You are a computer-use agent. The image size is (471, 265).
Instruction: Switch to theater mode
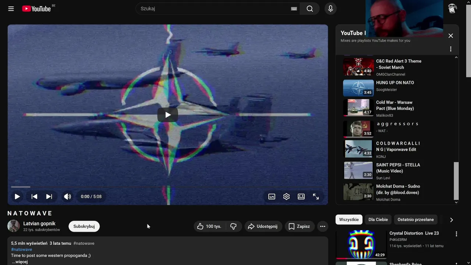[x=301, y=197]
